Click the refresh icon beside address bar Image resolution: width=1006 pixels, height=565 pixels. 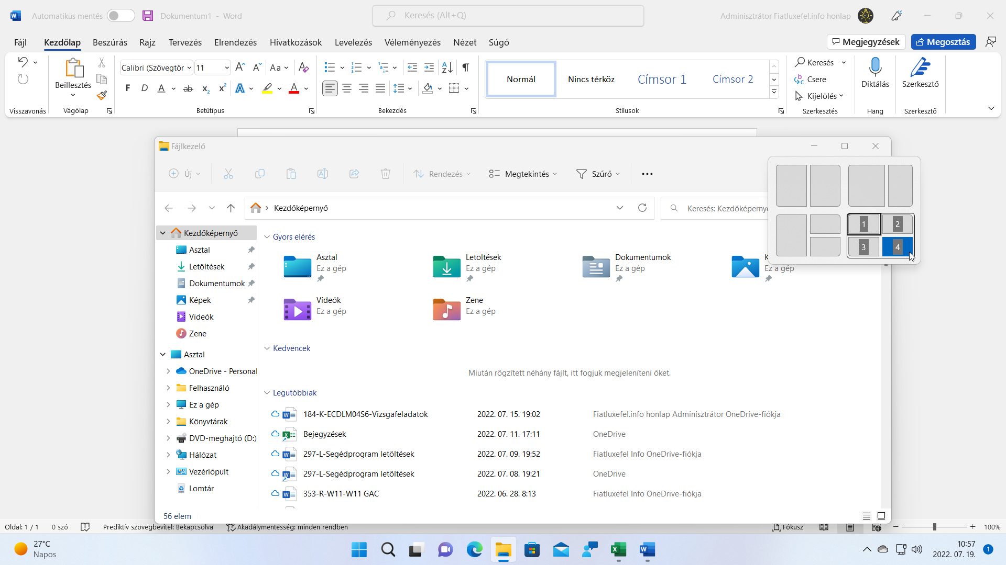[x=642, y=208]
